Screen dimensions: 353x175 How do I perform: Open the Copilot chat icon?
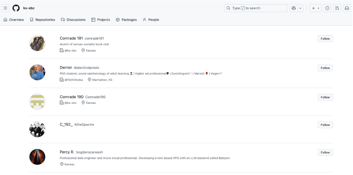[x=294, y=8]
